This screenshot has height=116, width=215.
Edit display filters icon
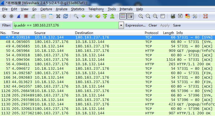pyautogui.click(x=180, y=16)
